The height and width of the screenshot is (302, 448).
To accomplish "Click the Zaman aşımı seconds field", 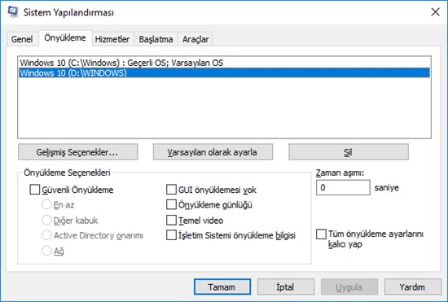I will click(343, 187).
